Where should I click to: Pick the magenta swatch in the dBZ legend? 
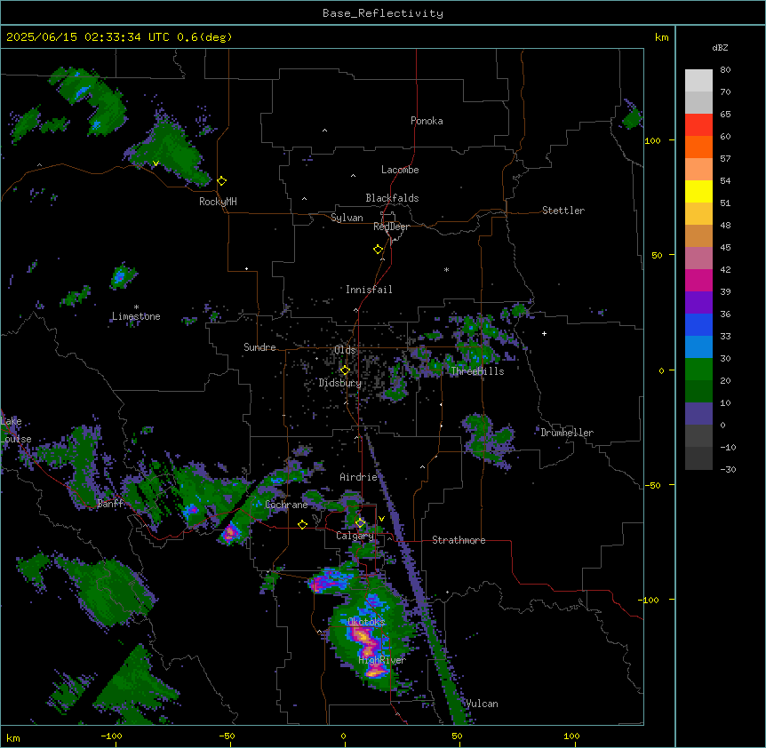[698, 280]
